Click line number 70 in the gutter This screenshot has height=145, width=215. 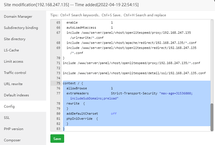[x=58, y=58]
